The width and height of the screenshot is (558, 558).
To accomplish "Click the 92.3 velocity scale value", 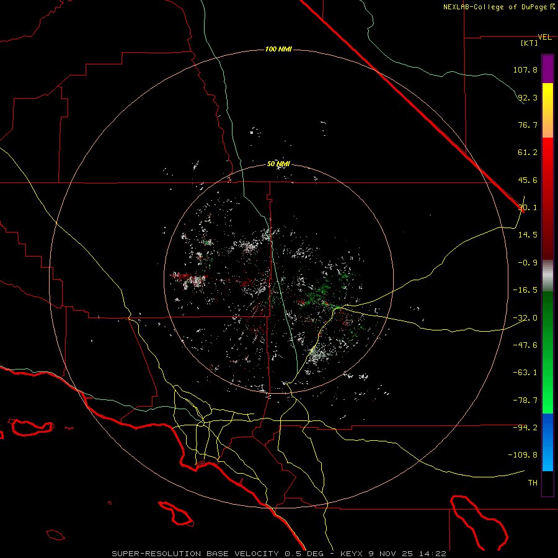I will click(528, 97).
